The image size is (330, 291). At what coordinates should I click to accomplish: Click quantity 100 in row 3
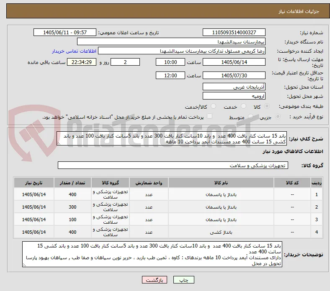click(72, 220)
